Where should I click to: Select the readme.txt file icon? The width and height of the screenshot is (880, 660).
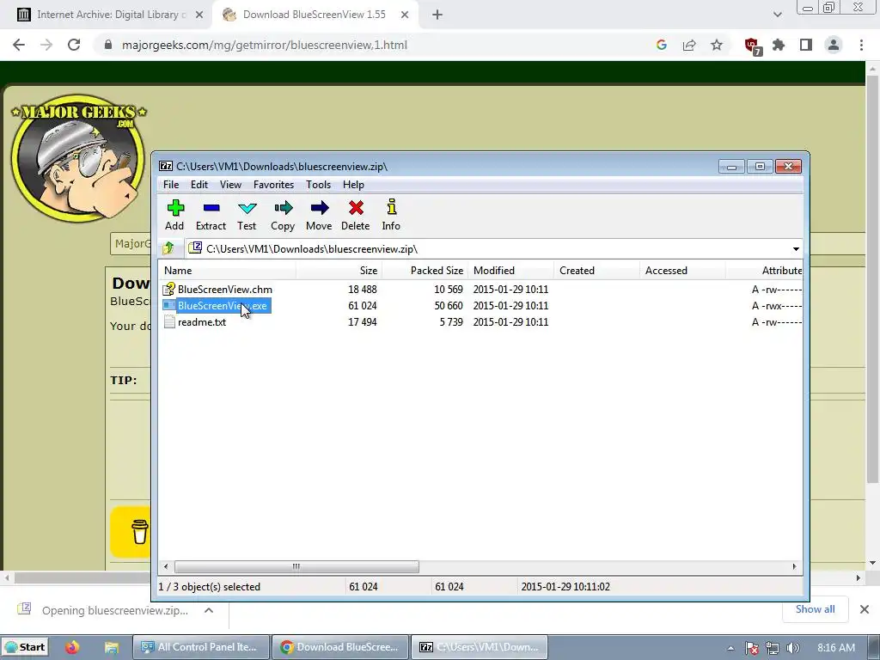click(x=169, y=322)
